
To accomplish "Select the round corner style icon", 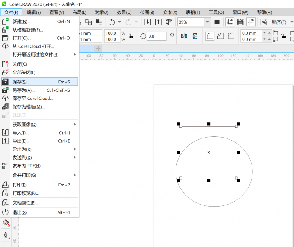I will (210, 36).
